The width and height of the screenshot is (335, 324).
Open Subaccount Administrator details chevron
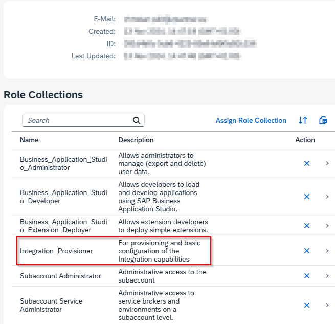(x=327, y=276)
